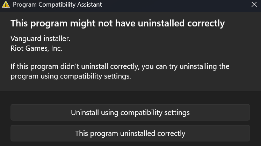Click the word "Vanguard" in the description
The height and width of the screenshot is (146, 261).
26,39
